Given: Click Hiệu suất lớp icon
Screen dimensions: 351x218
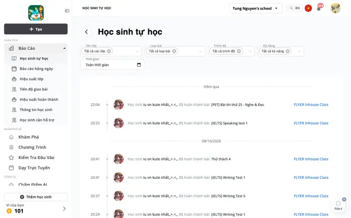Looking at the screenshot, I should click(14, 79).
